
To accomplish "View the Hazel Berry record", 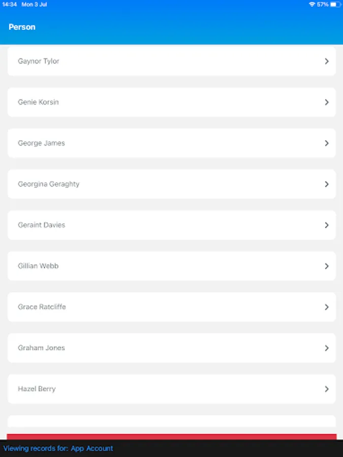I will pyautogui.click(x=172, y=389).
